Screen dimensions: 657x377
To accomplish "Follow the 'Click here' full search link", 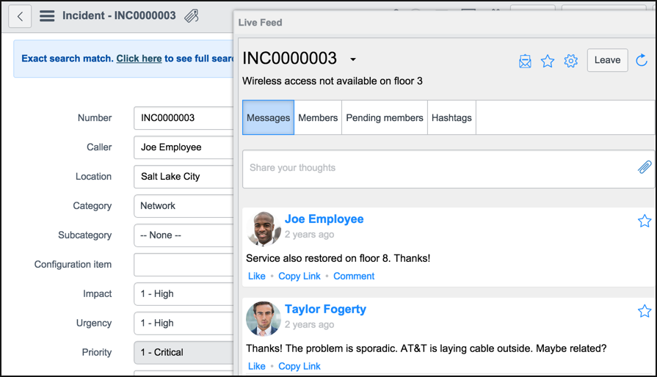I will (139, 59).
